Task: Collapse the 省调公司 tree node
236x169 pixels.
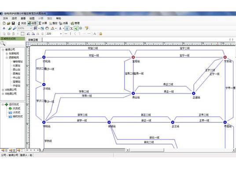Action: [x=3, y=49]
